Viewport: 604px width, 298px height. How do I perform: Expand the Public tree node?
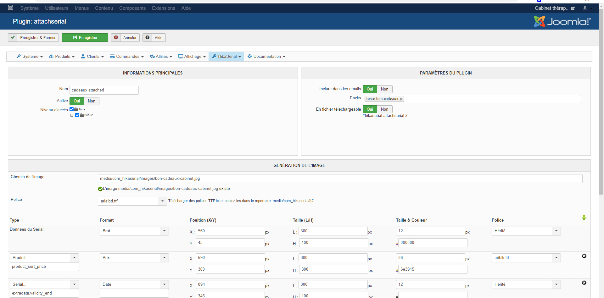pos(72,115)
